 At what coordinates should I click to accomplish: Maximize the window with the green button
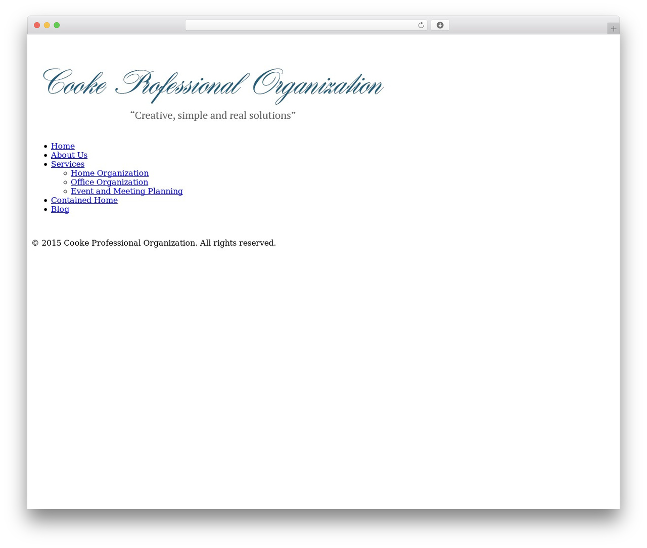[x=57, y=25]
